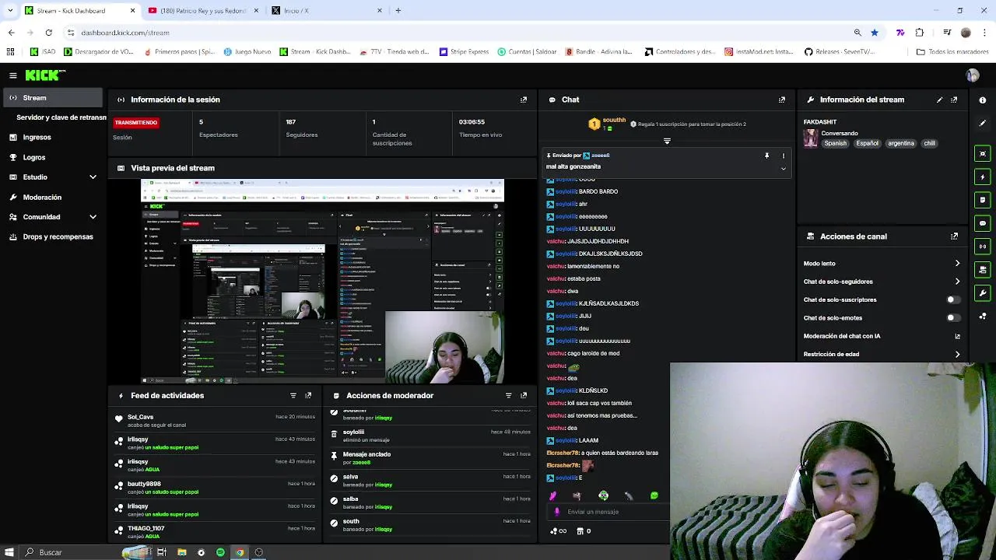Open Spotify from the taskbar
Screen dimensions: 996x560
click(x=220, y=552)
